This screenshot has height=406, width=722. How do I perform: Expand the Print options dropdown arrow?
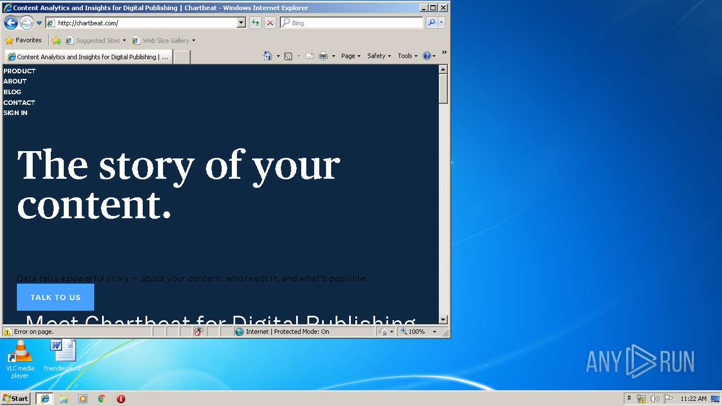(333, 56)
